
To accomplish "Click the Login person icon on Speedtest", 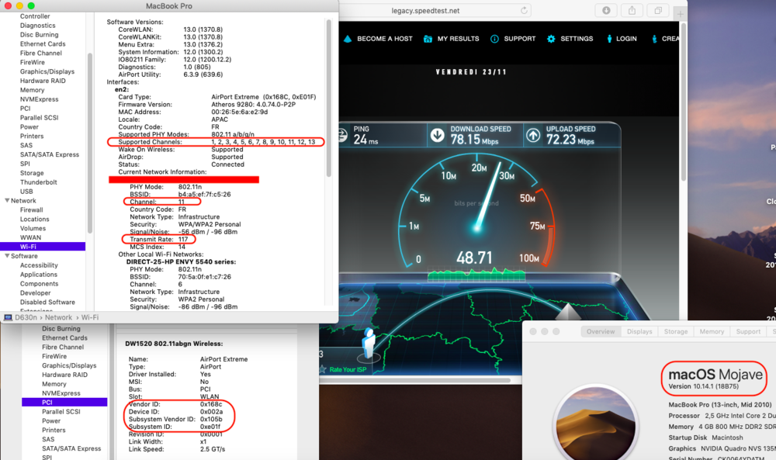I will 609,38.
